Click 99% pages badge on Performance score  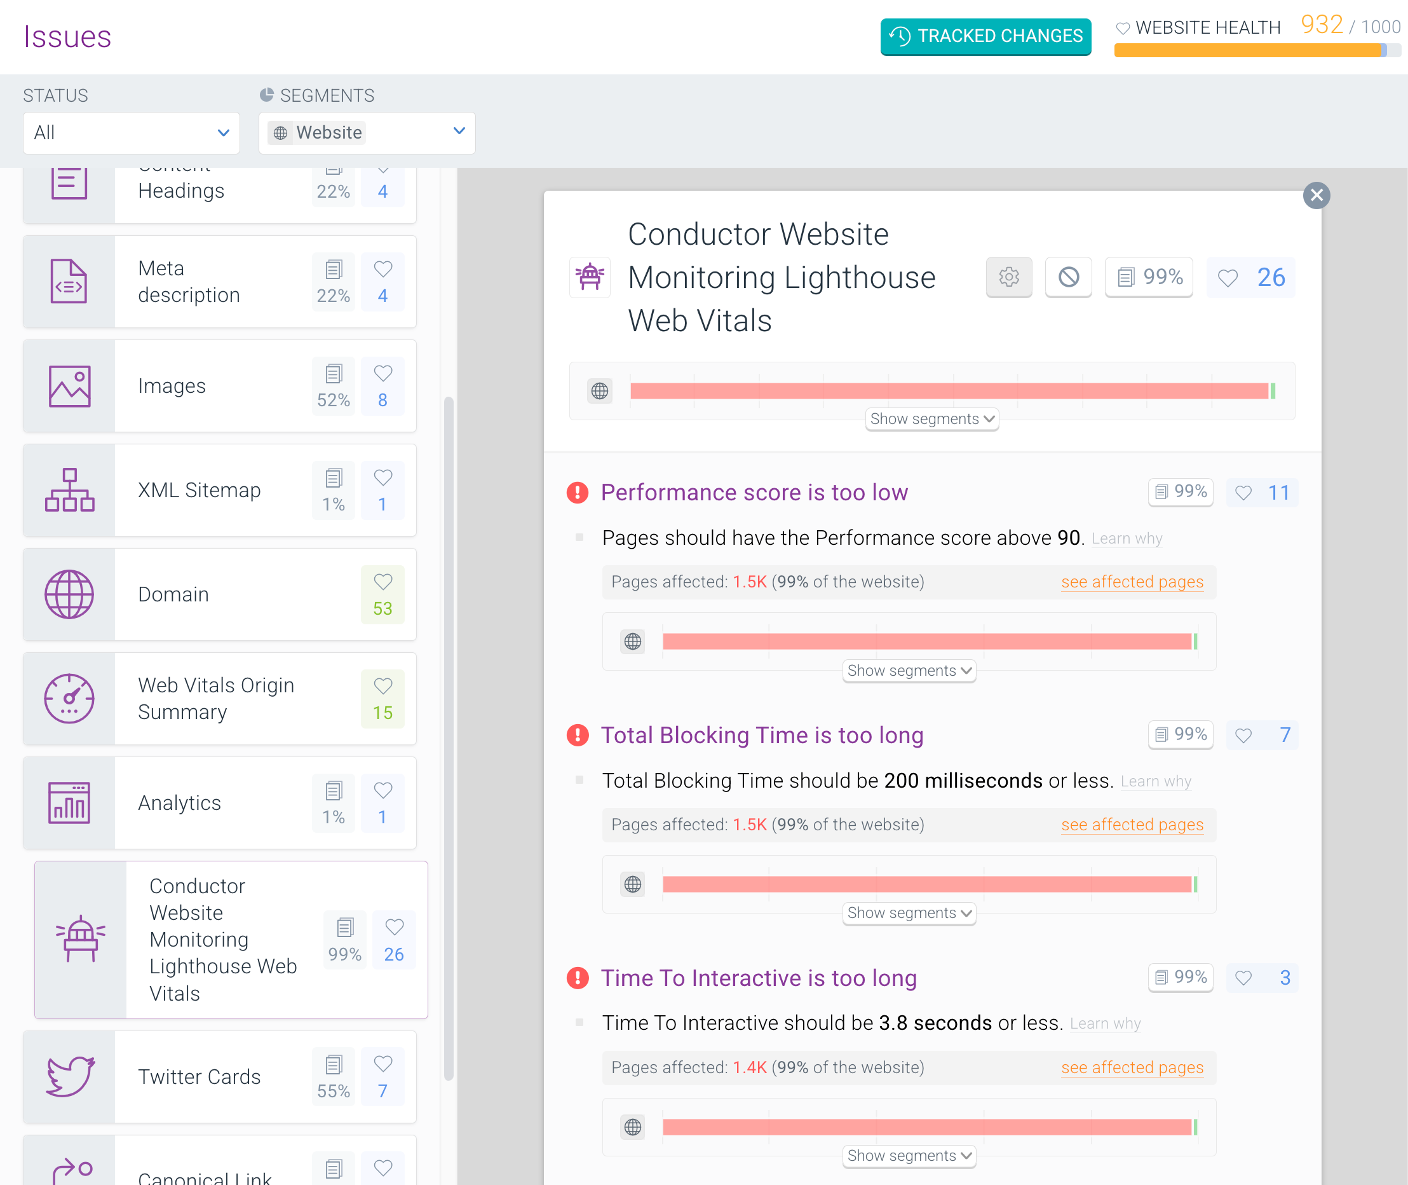click(x=1181, y=493)
